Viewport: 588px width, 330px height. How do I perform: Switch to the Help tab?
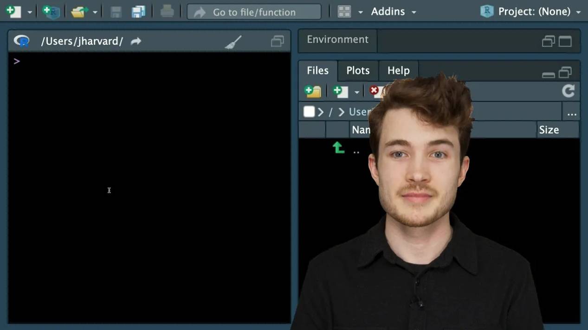pyautogui.click(x=398, y=70)
